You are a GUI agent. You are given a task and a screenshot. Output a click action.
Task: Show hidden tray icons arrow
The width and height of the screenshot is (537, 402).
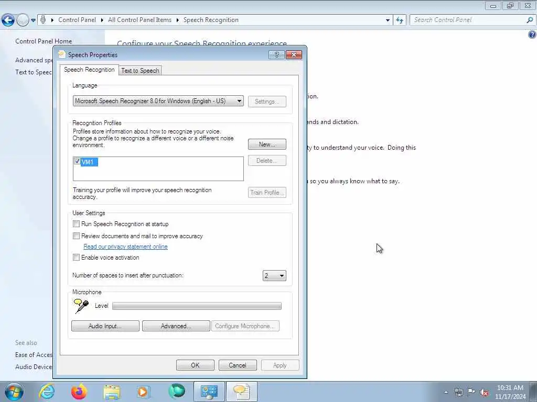coord(446,393)
